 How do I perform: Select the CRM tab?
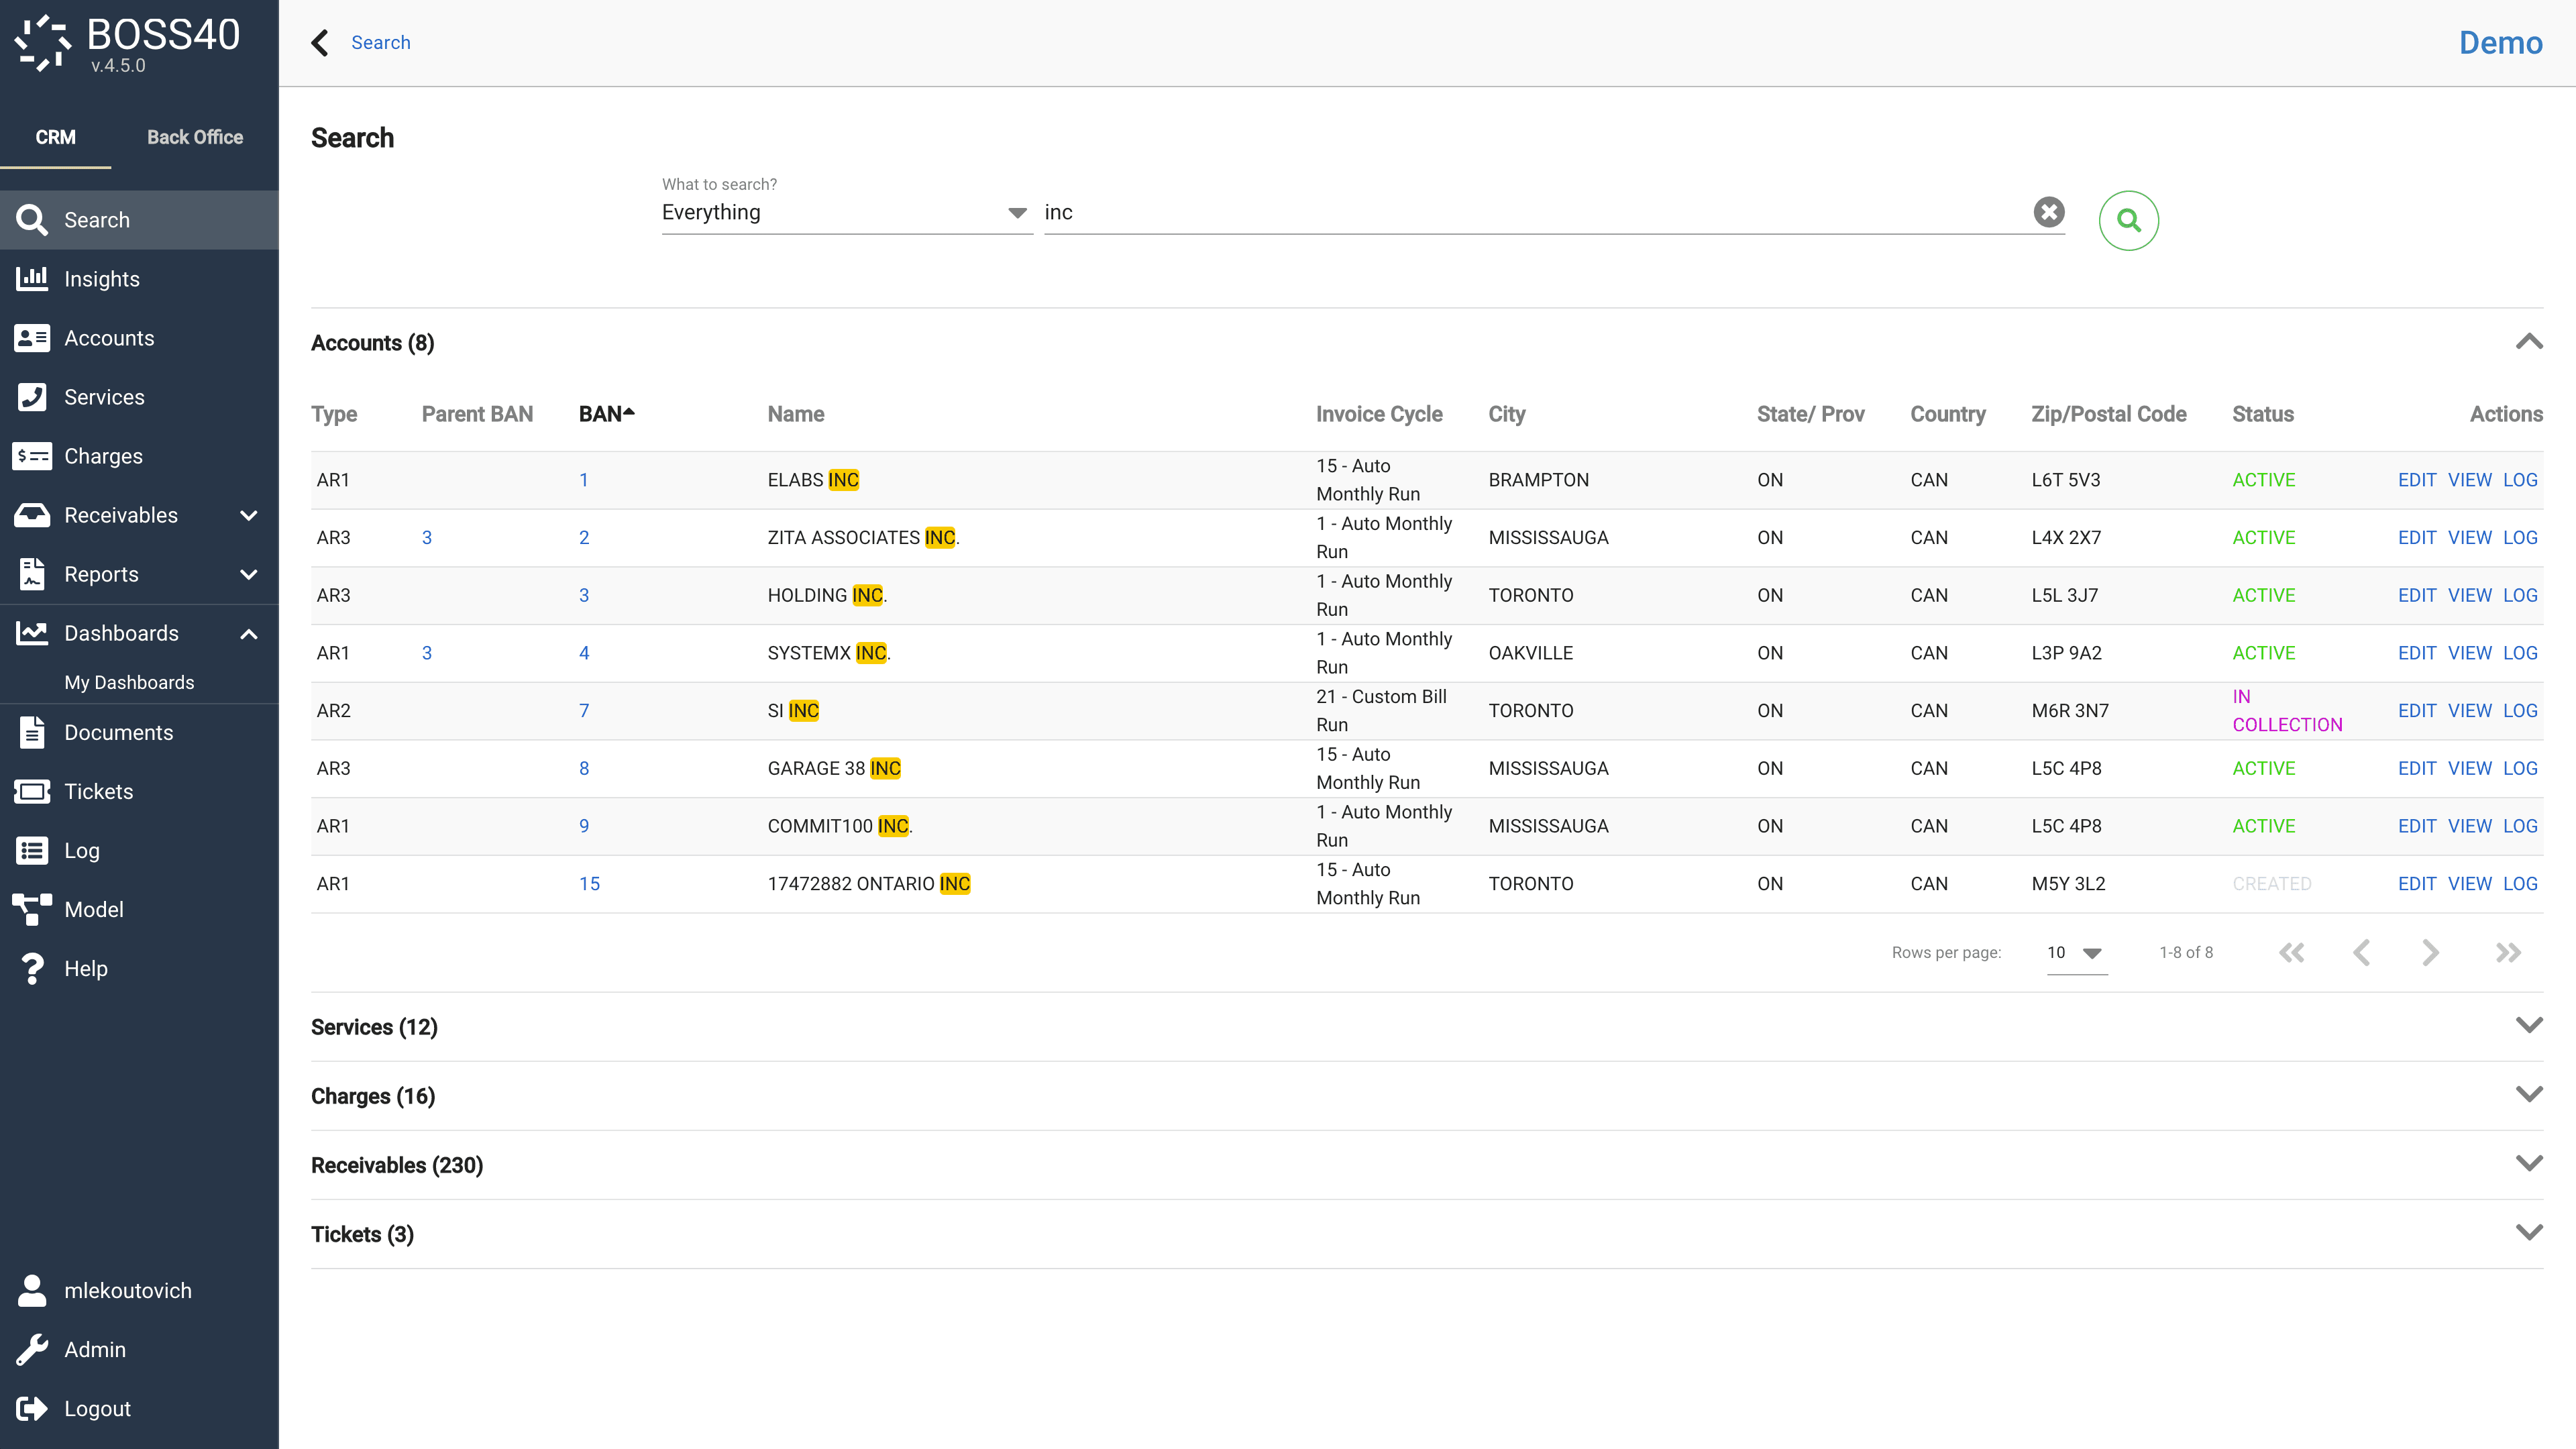[x=56, y=137]
